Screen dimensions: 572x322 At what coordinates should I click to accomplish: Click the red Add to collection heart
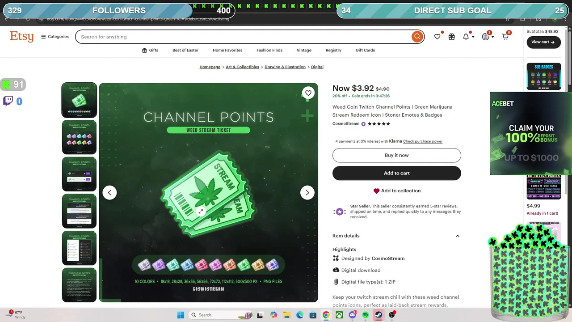(376, 191)
